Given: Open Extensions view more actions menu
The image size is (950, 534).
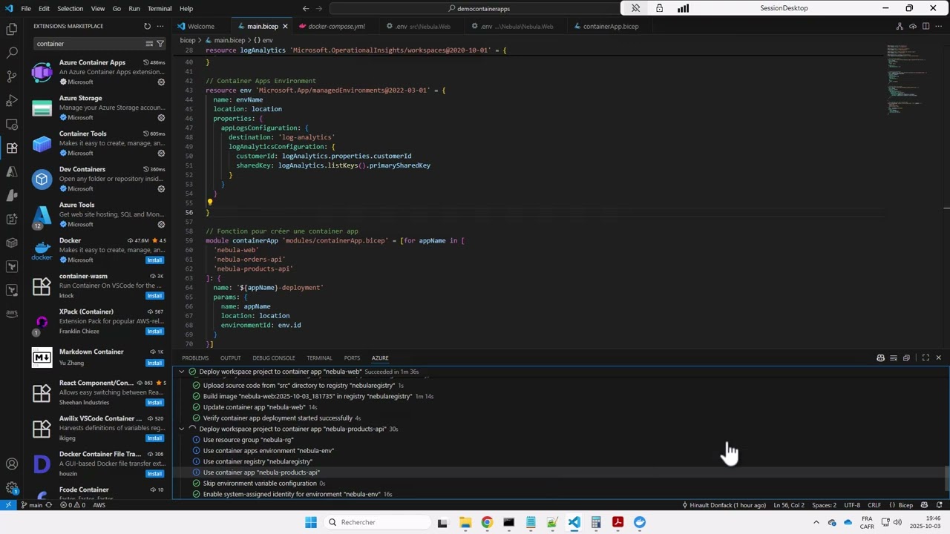Looking at the screenshot, I should click(x=161, y=26).
